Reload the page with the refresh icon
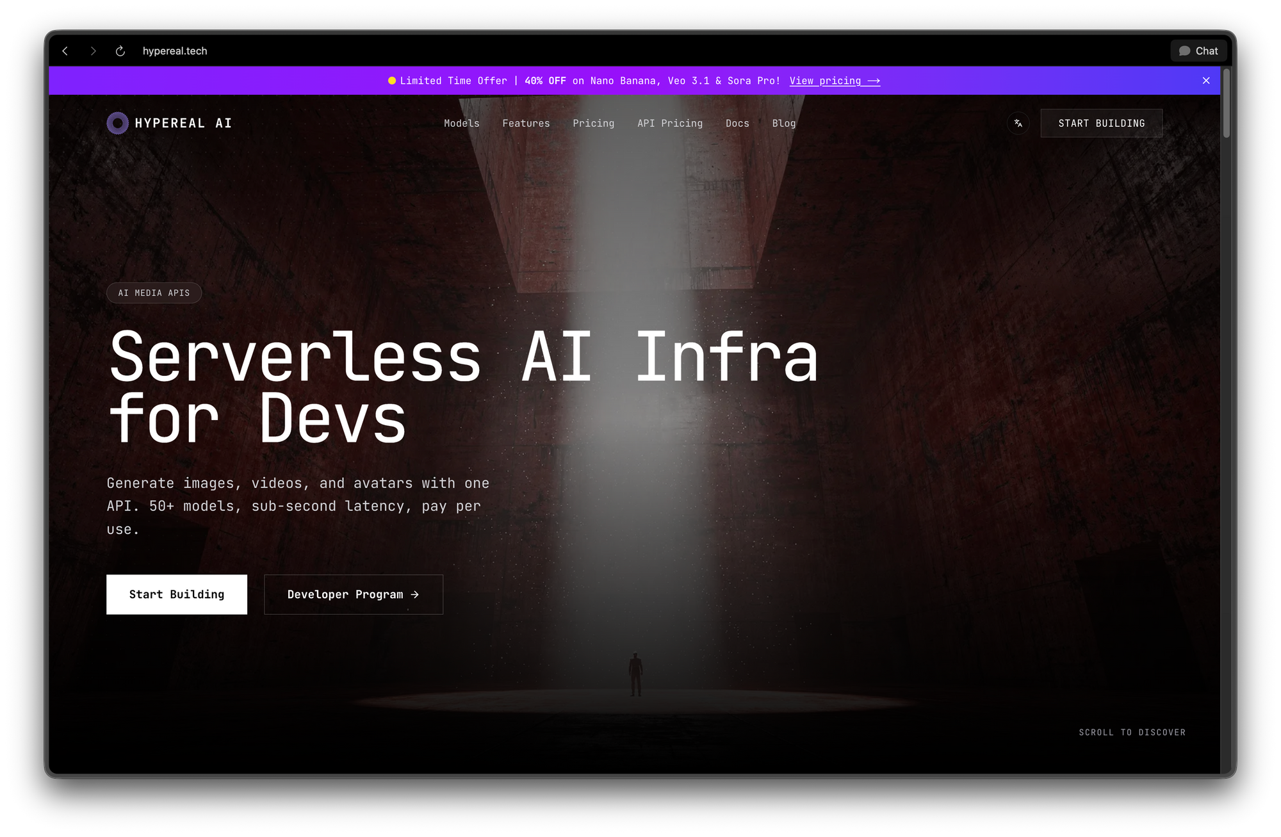The width and height of the screenshot is (1281, 837). [120, 51]
